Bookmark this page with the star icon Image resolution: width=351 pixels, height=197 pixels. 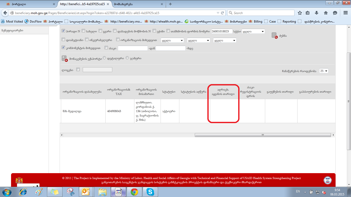pos(300,13)
